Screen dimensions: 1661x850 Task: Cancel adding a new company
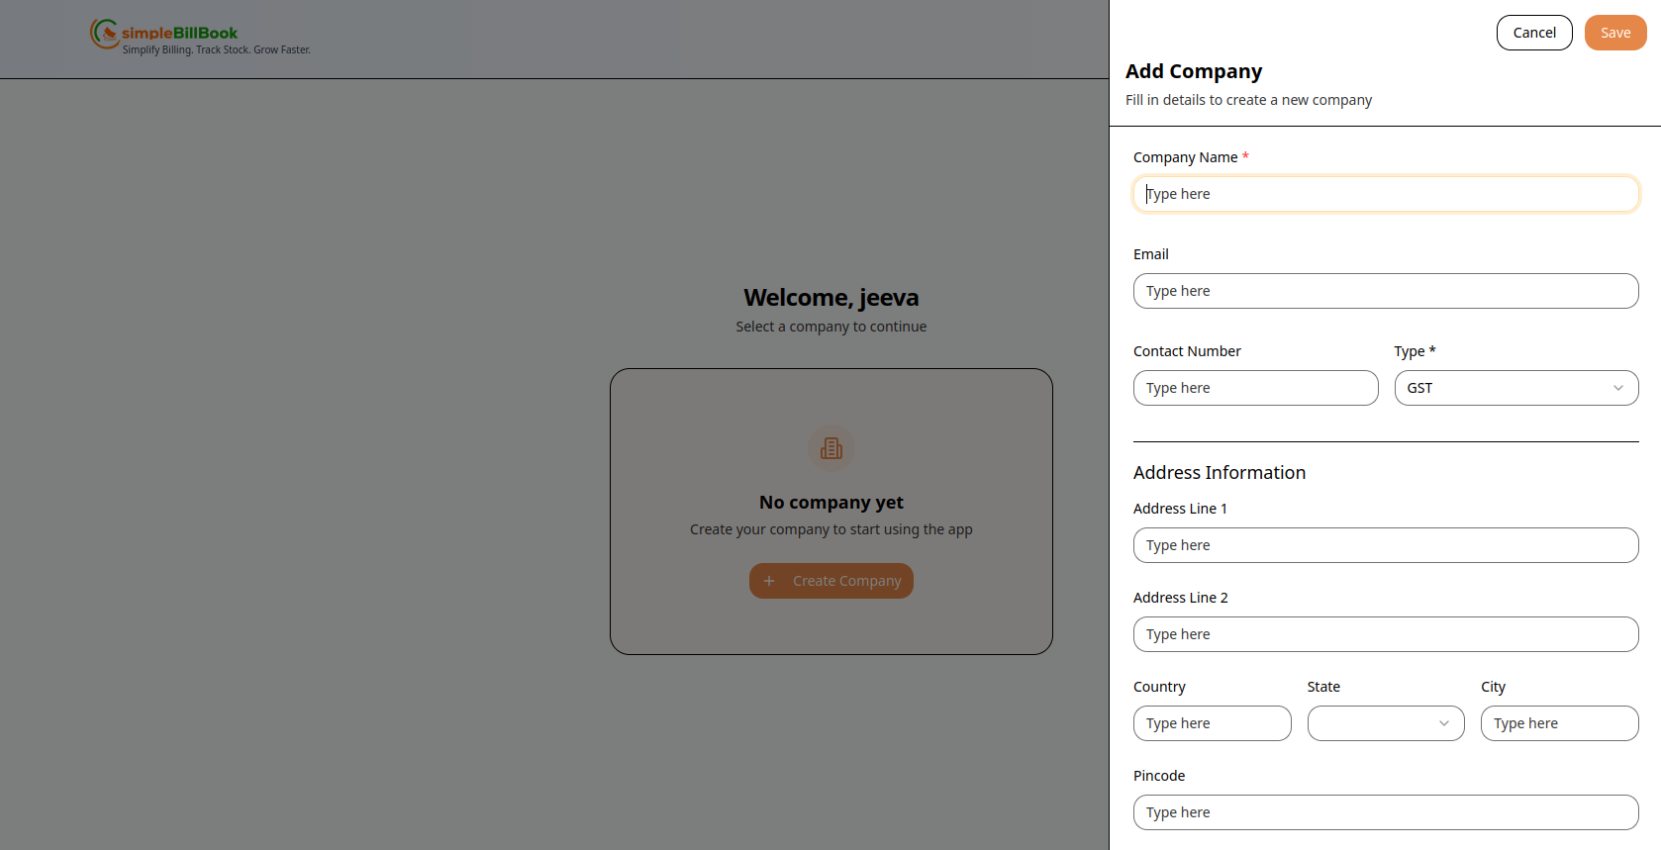1534,33
